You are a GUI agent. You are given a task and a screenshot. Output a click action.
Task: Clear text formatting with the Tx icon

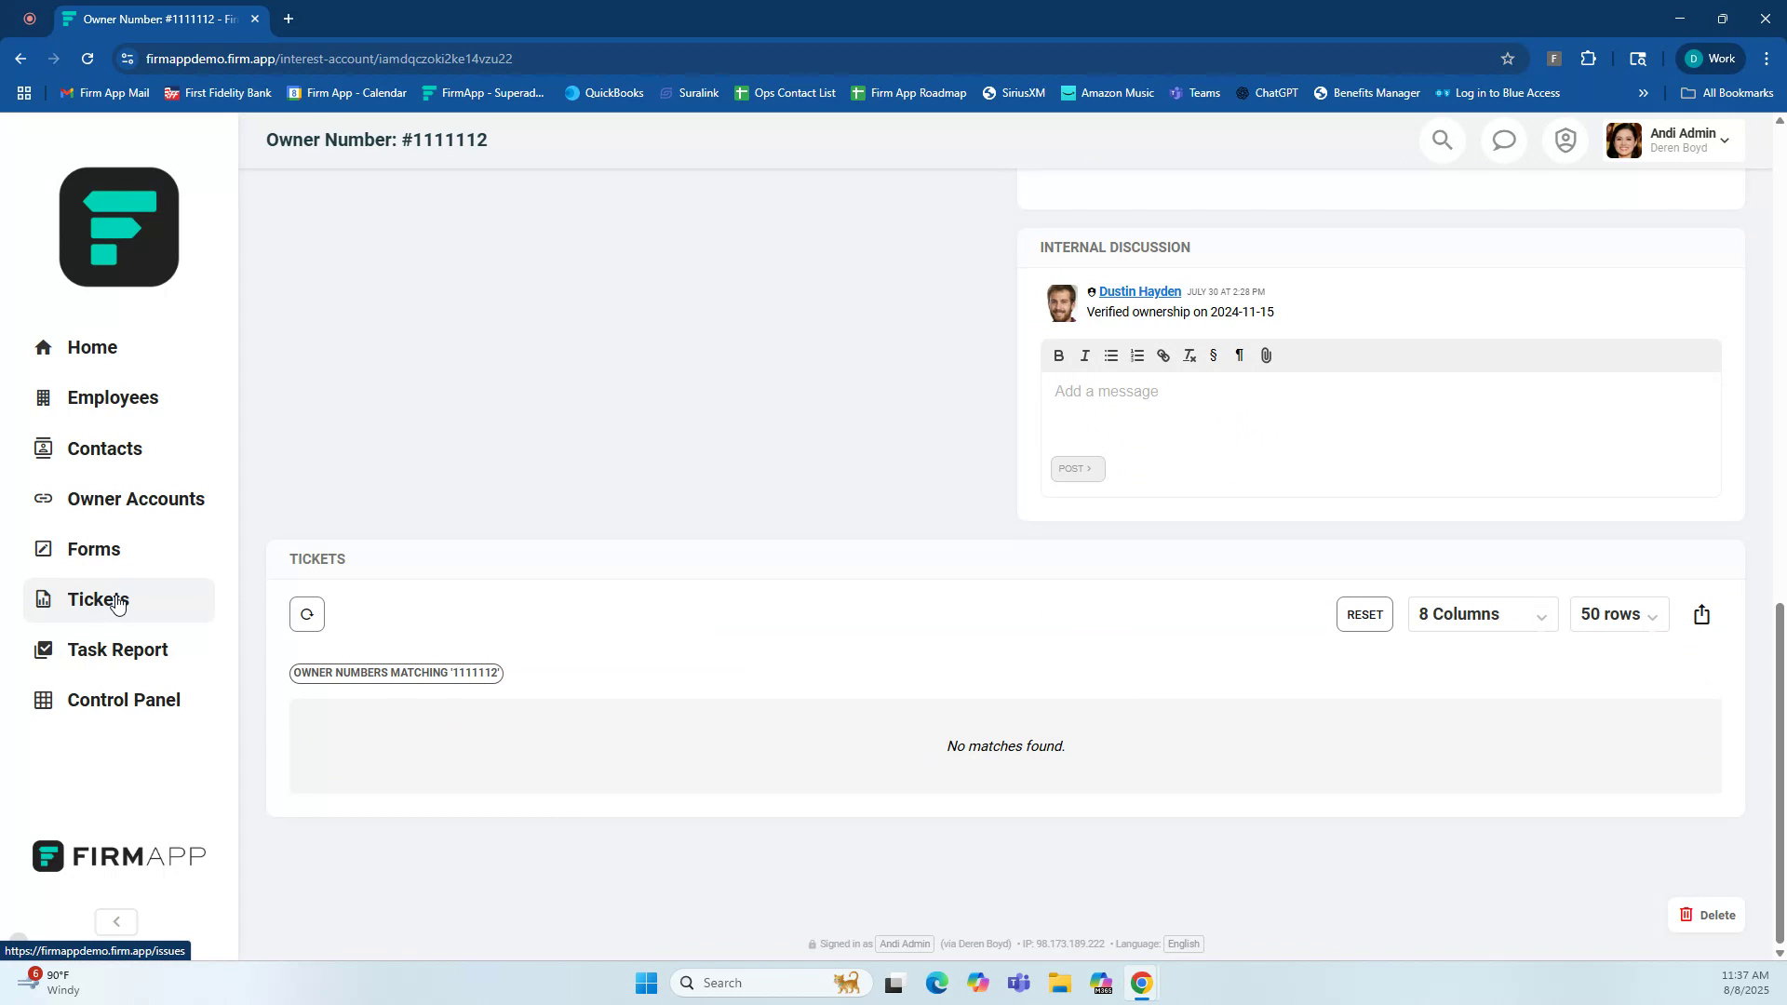click(1189, 355)
